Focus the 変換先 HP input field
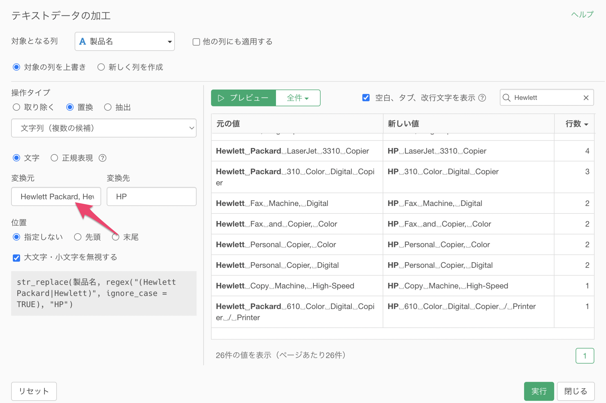The height and width of the screenshot is (403, 606). [152, 196]
